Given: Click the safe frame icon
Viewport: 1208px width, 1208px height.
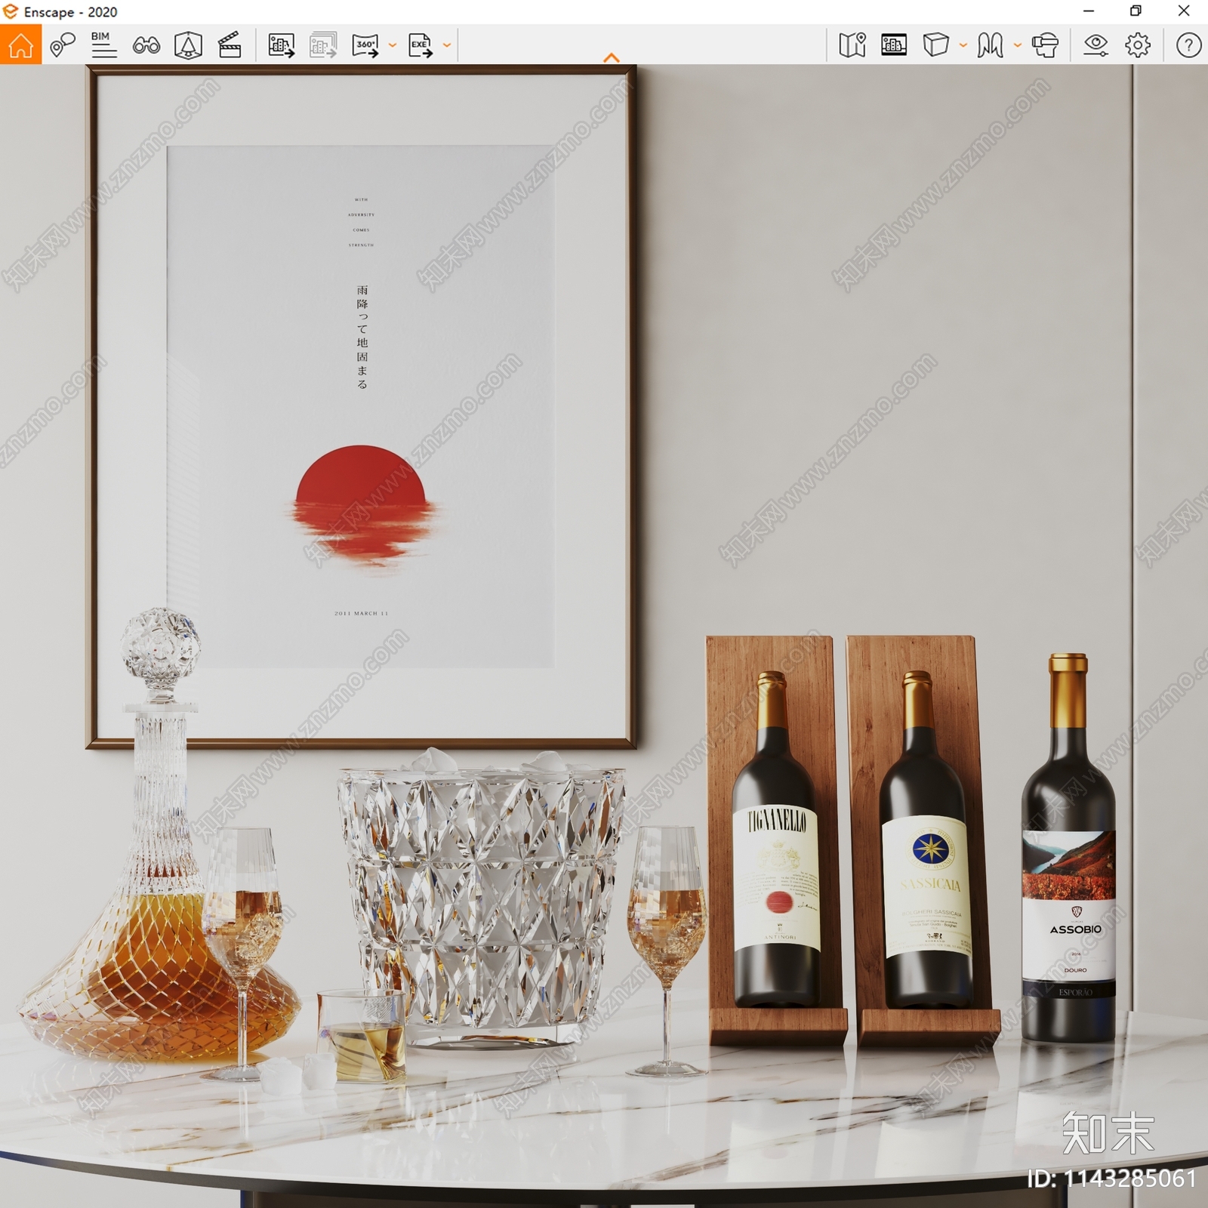Looking at the screenshot, I should 894,45.
